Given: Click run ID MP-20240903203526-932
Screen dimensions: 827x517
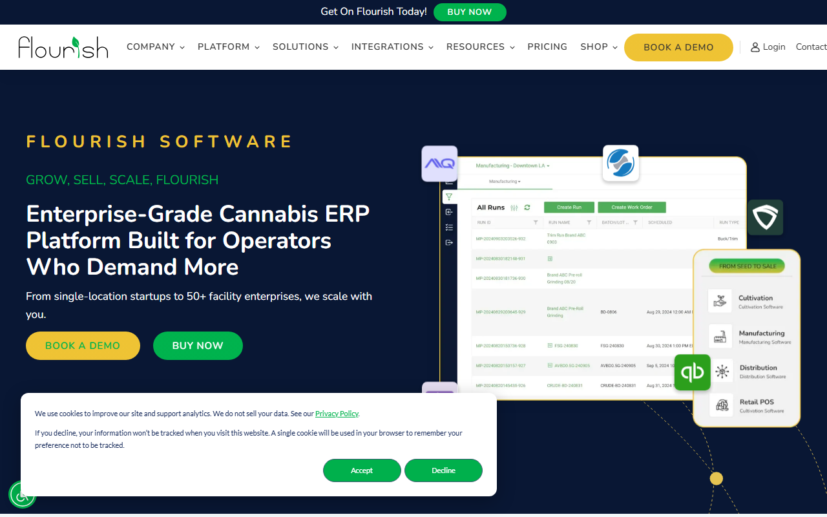Looking at the screenshot, I should (x=501, y=239).
